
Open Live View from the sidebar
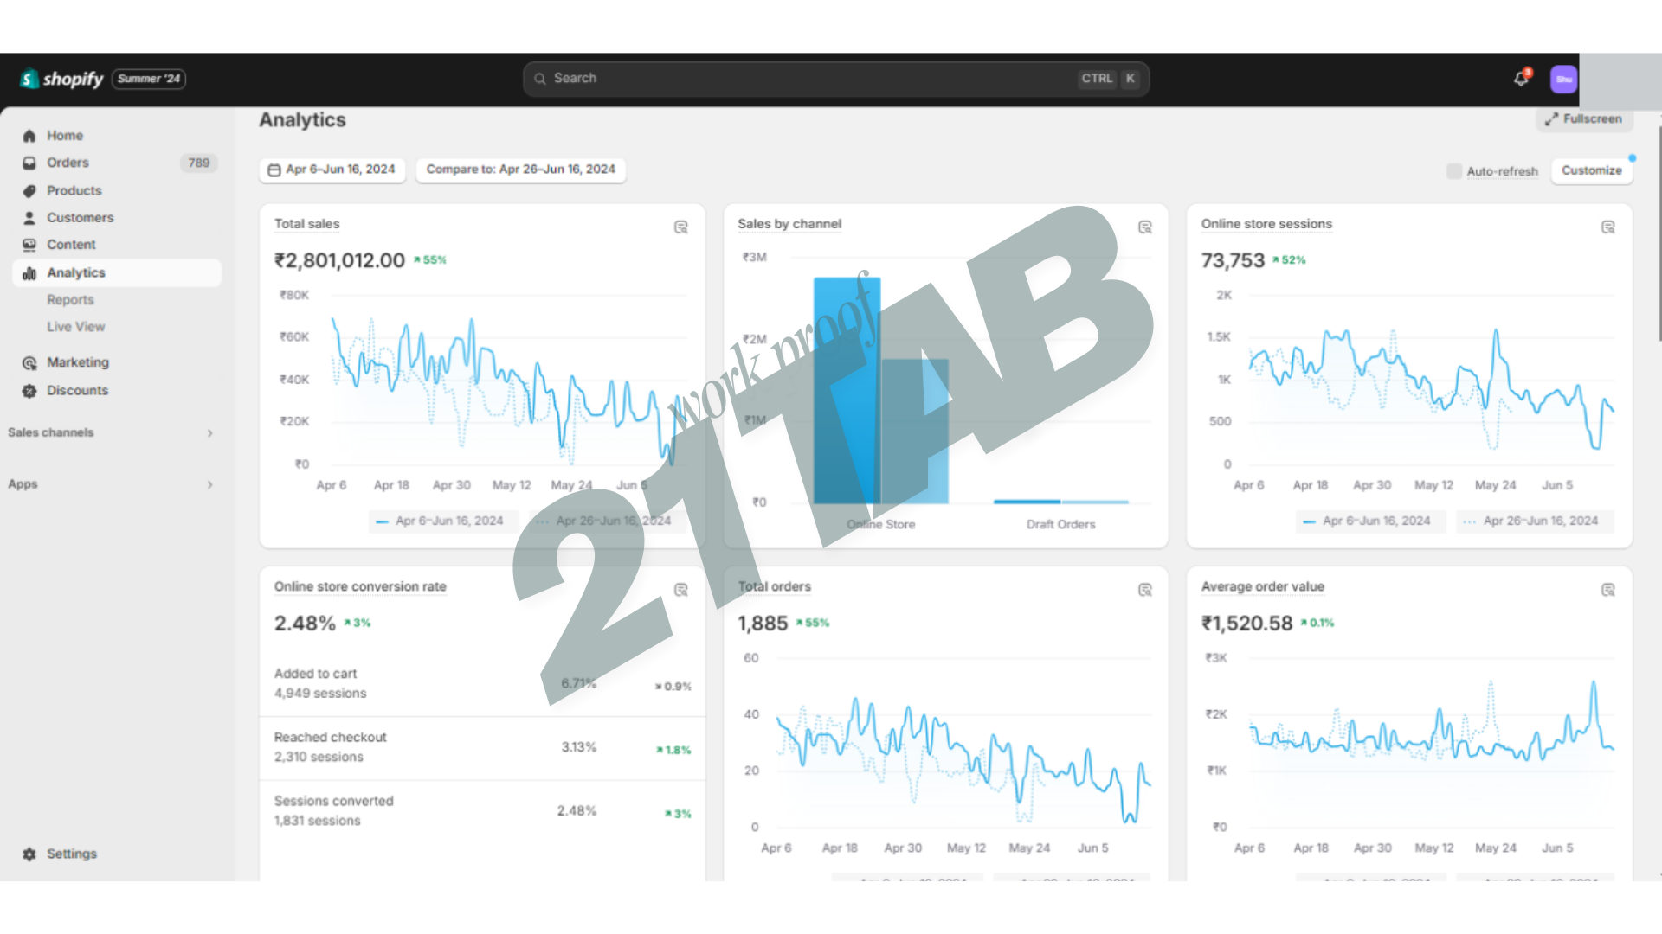pyautogui.click(x=75, y=326)
